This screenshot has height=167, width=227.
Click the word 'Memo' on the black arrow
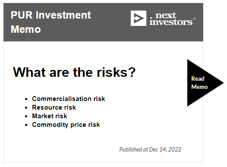tap(199, 87)
